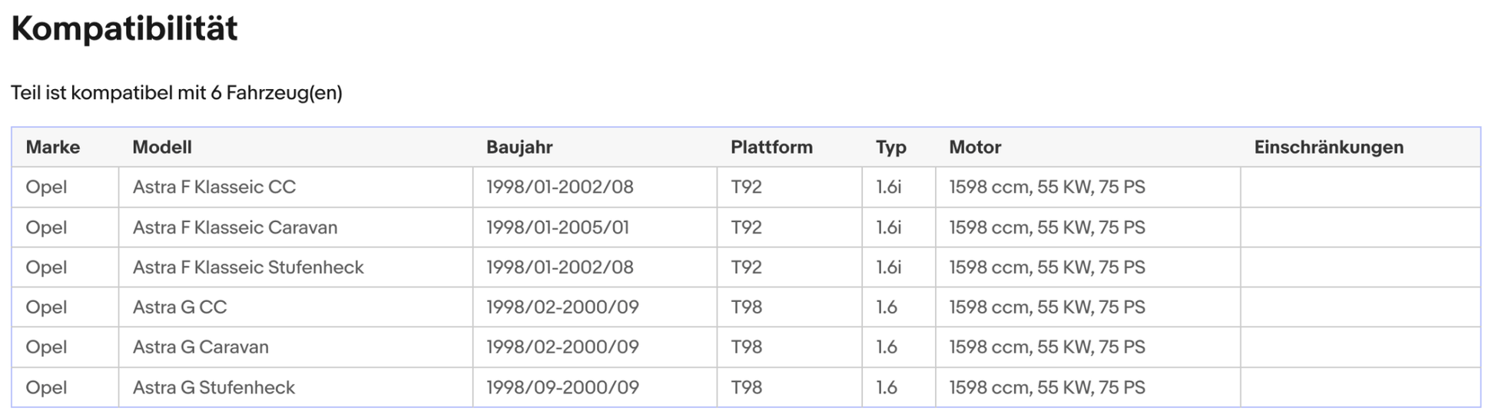Select the Astra F Klasseic Caravan cell
Image resolution: width=1495 pixels, height=418 pixels.
235,227
